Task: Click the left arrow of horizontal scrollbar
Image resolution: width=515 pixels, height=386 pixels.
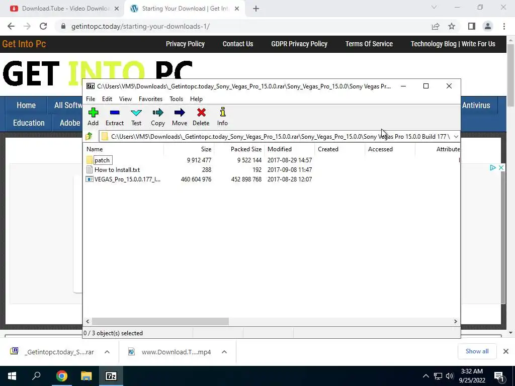Action: click(x=88, y=321)
